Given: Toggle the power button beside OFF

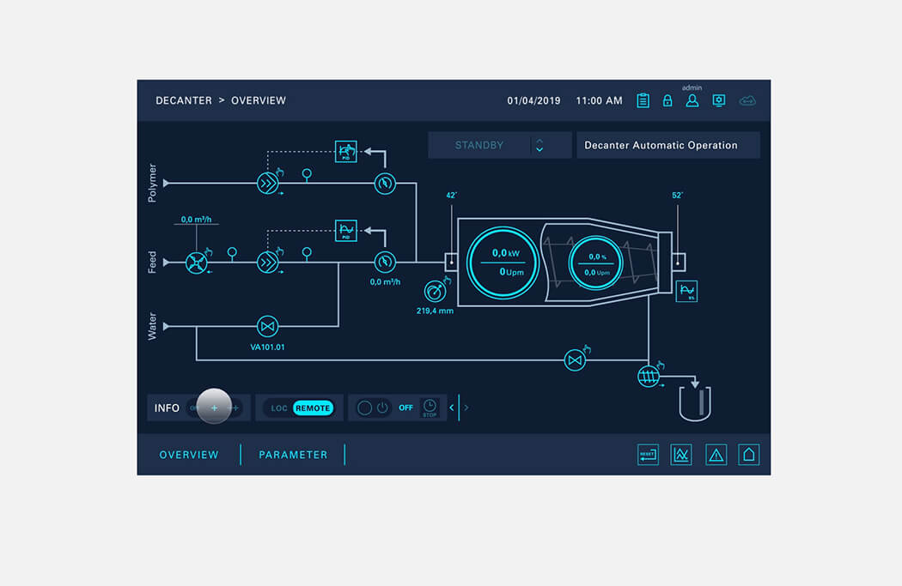Looking at the screenshot, I should point(382,408).
